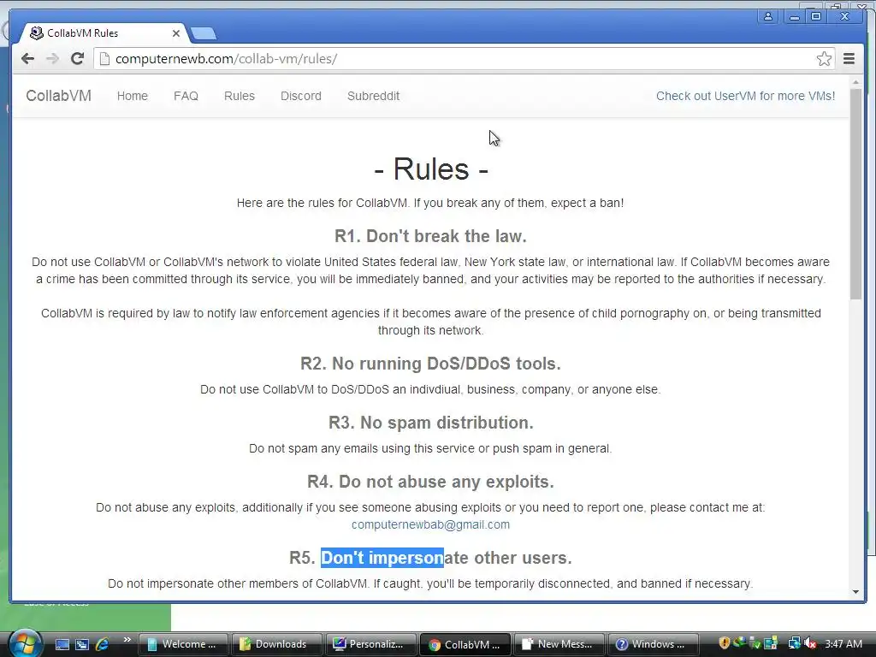Click the '- Rules -' page heading
876x657 pixels.
(x=431, y=169)
